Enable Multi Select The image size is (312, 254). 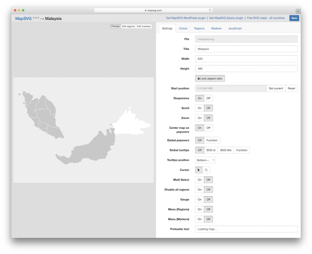(199, 180)
